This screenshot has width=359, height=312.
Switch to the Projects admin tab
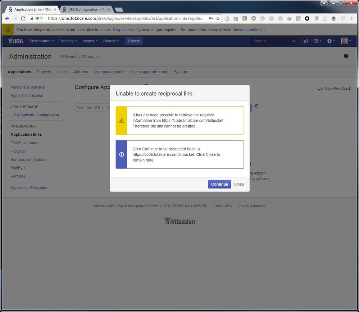click(x=44, y=72)
